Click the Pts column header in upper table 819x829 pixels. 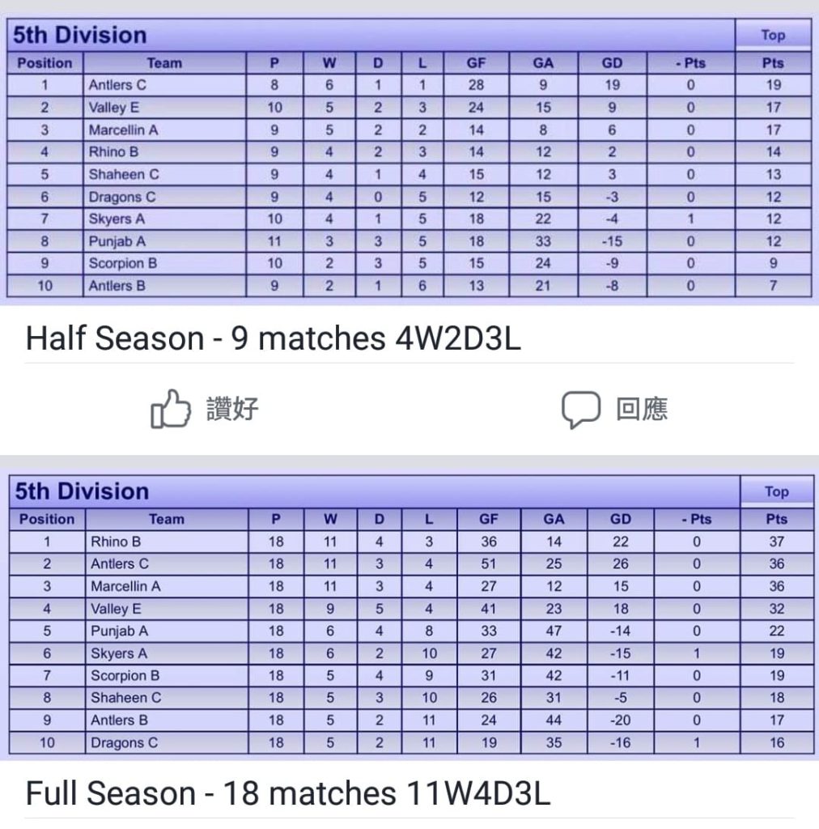coord(773,63)
